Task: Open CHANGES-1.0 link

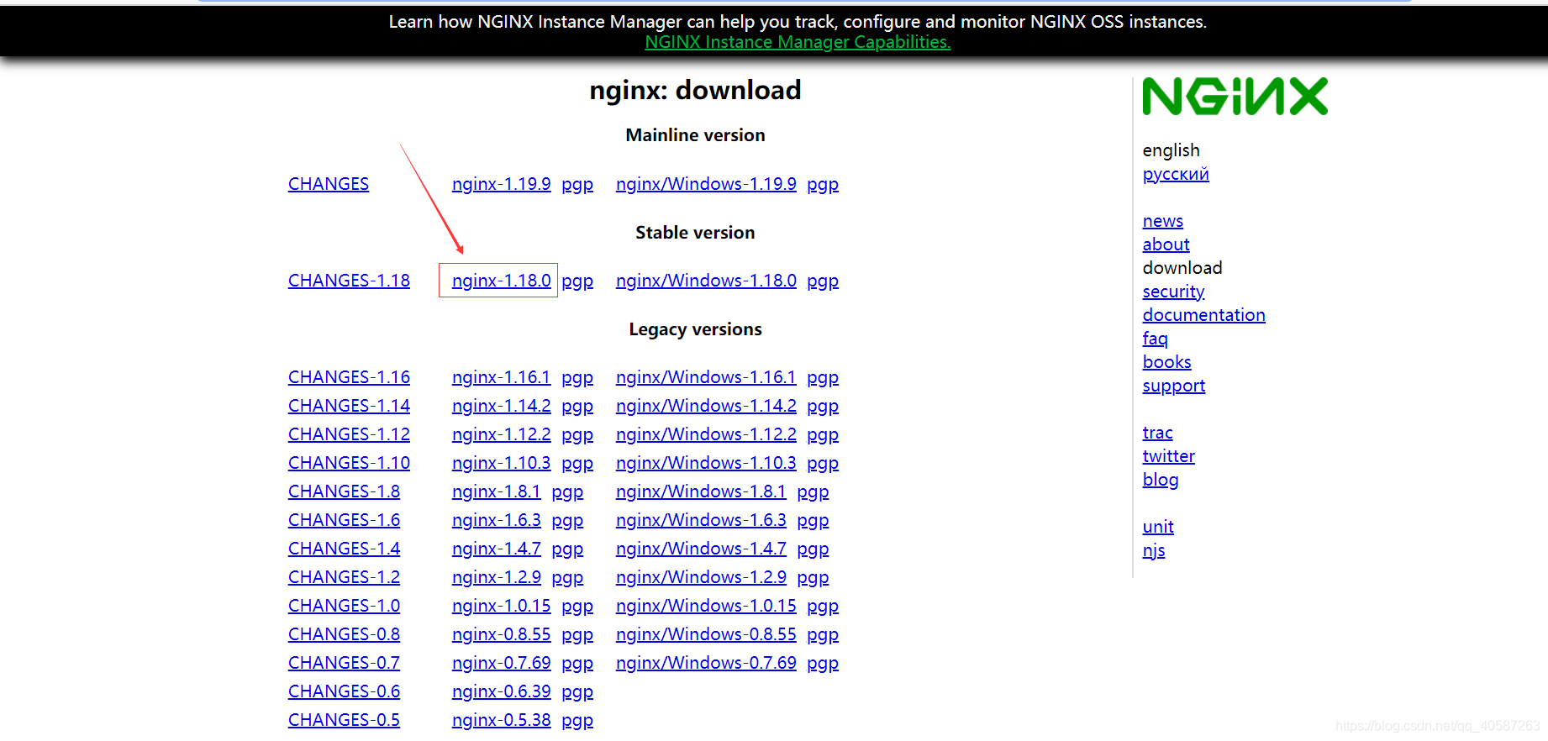Action: click(x=344, y=606)
